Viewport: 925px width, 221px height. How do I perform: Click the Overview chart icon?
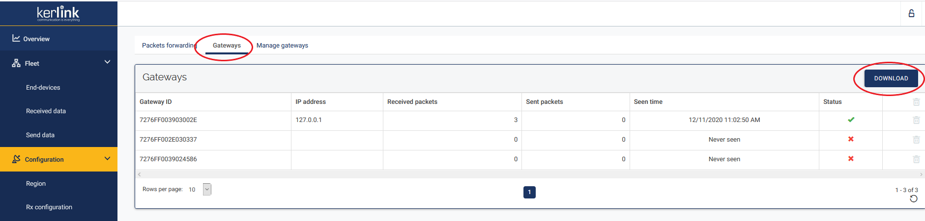tap(16, 38)
